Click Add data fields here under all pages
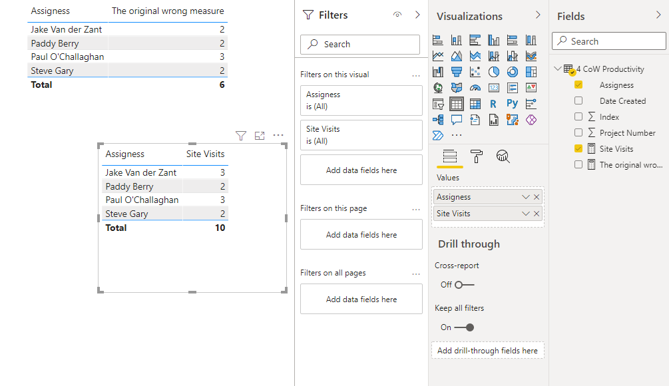Image resolution: width=669 pixels, height=386 pixels. tap(361, 299)
